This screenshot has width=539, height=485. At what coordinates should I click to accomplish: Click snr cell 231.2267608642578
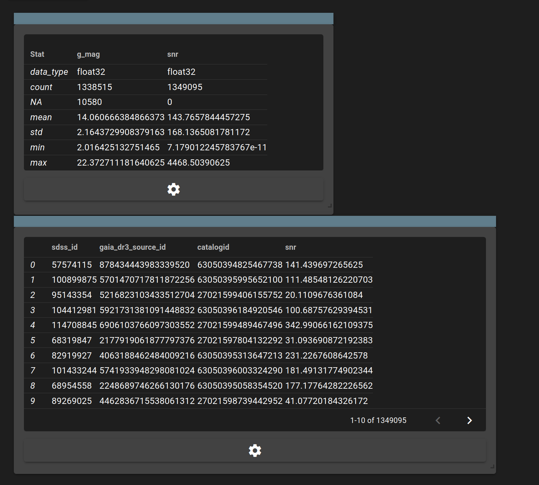pyautogui.click(x=327, y=355)
